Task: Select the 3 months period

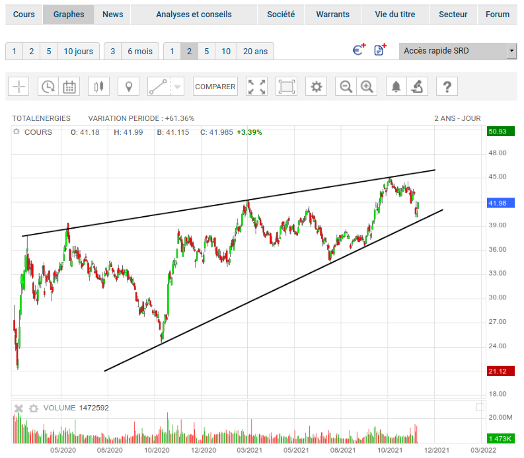Action: click(112, 51)
